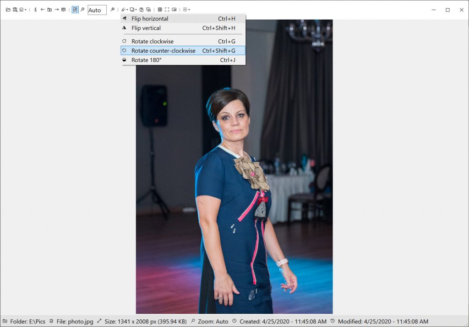
Task: Toggle the auto-fit zoom button
Action: [x=75, y=10]
